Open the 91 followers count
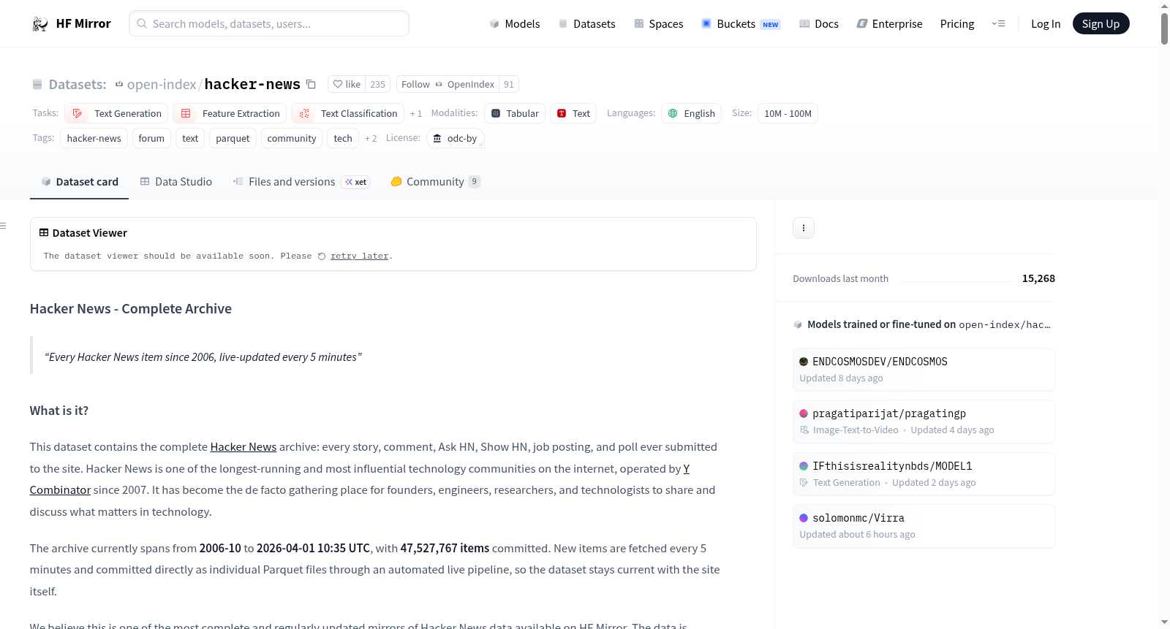1170x629 pixels. pyautogui.click(x=509, y=84)
